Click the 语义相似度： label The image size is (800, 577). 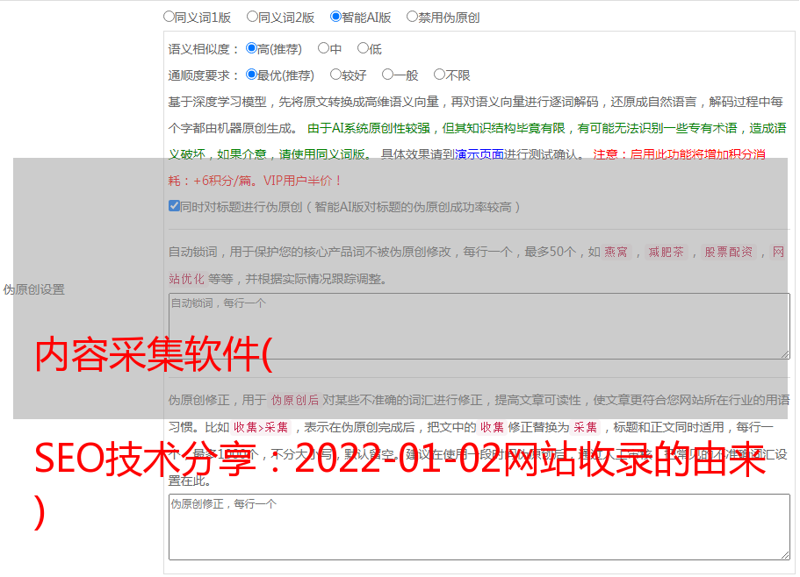(204, 49)
